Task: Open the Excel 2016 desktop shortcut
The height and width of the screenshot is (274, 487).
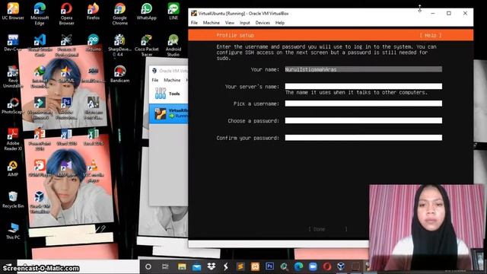Action: [x=93, y=137]
